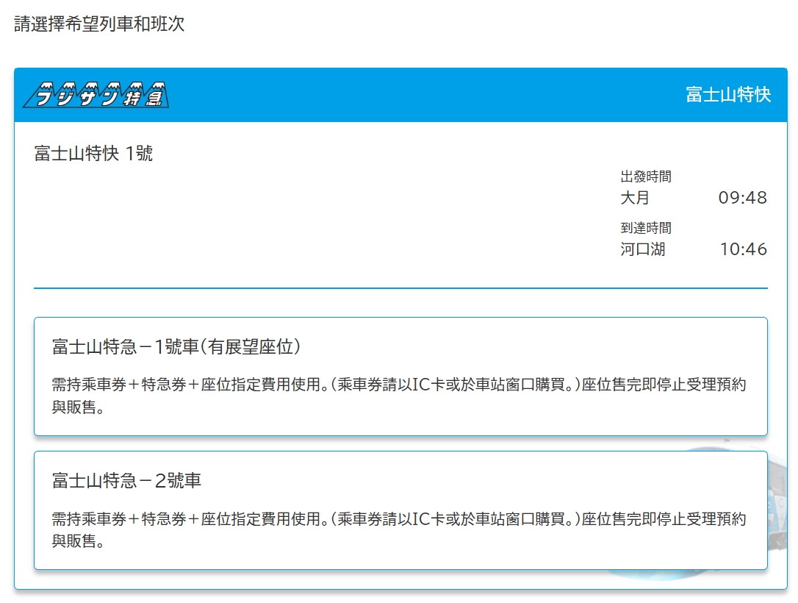This screenshot has width=798, height=603.
Task: Click the 10:46 arrival time
Action: (x=743, y=249)
